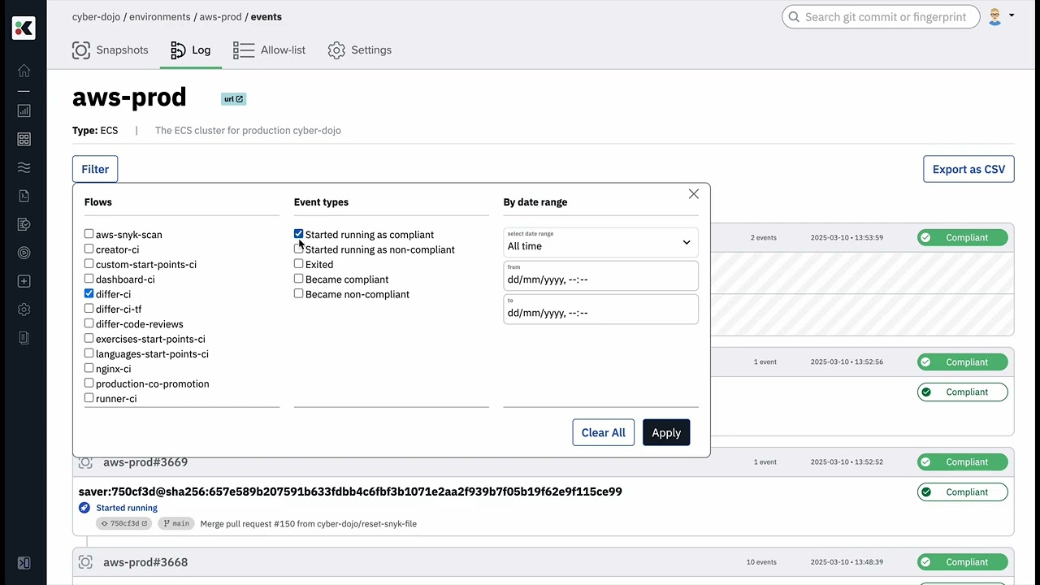Select the grid environments sidebar icon
Viewport: 1040px width, 585px height.
tap(24, 139)
